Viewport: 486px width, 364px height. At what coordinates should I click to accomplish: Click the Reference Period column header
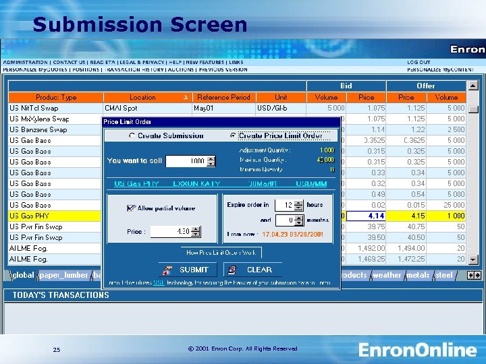(224, 97)
